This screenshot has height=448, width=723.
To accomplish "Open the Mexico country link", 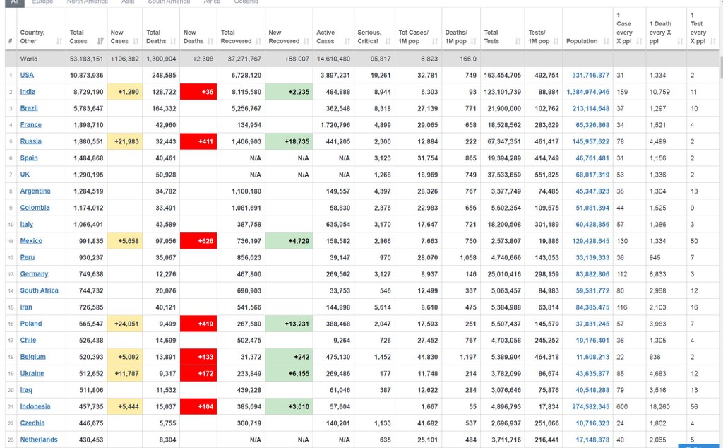I will coord(31,241).
